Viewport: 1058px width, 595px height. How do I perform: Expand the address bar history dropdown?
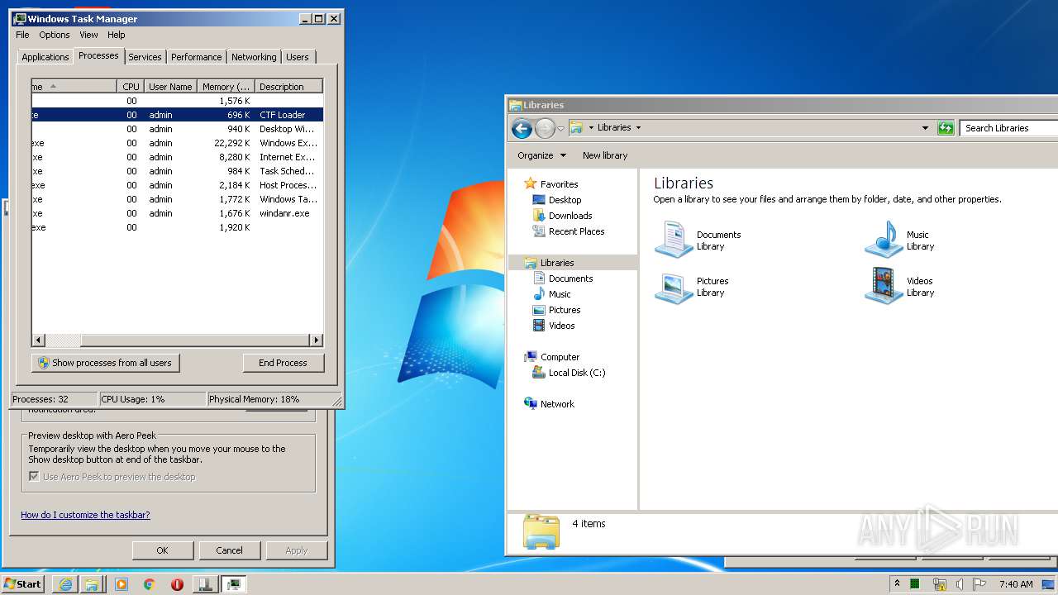[925, 128]
